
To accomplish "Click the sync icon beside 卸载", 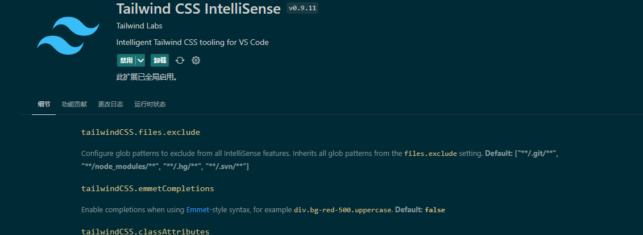I will click(180, 60).
